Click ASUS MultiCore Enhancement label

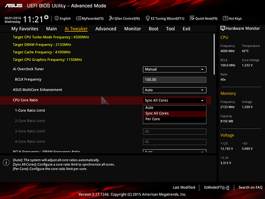[x=38, y=90]
